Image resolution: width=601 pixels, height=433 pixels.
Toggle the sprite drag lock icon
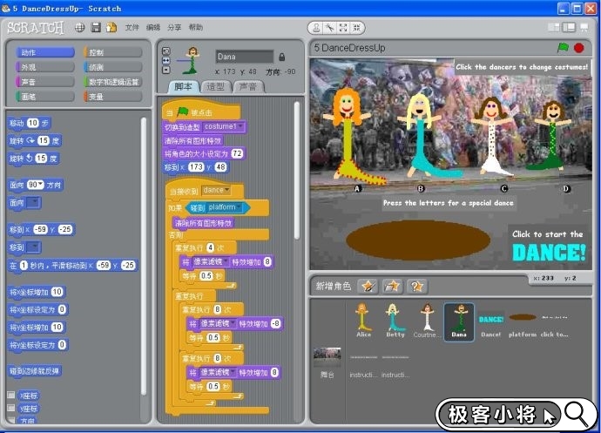(x=281, y=57)
